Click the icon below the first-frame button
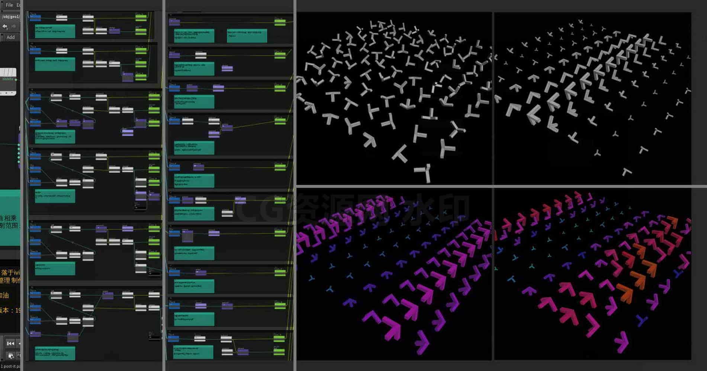707x371 pixels. click(x=11, y=356)
